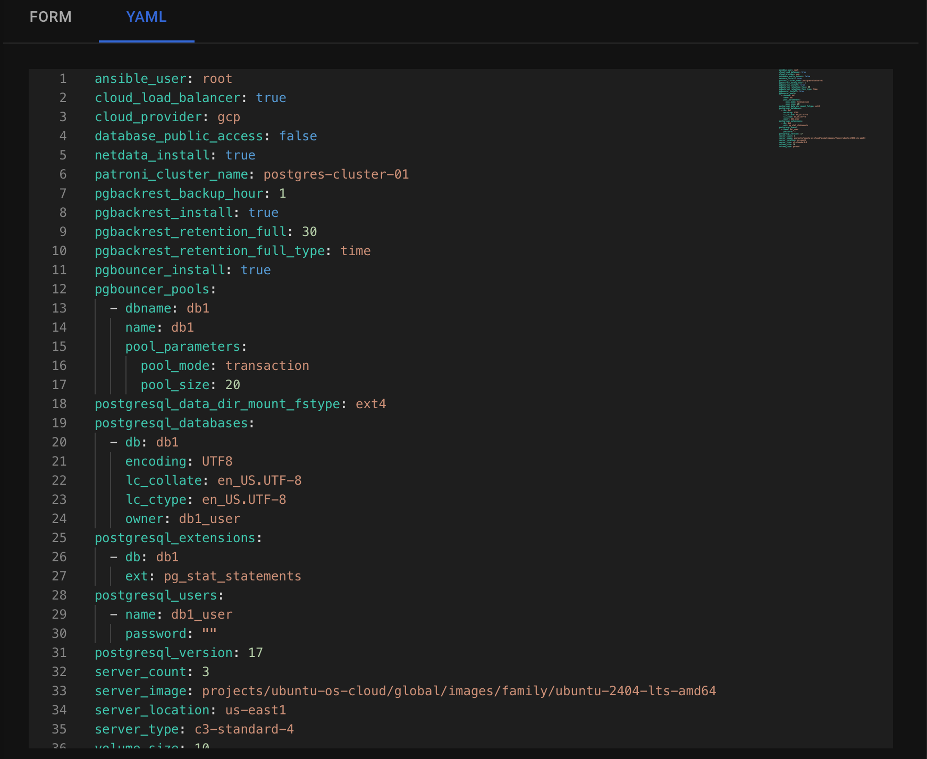The height and width of the screenshot is (759, 927).
Task: Click the empty password quotes
Action: pos(209,634)
